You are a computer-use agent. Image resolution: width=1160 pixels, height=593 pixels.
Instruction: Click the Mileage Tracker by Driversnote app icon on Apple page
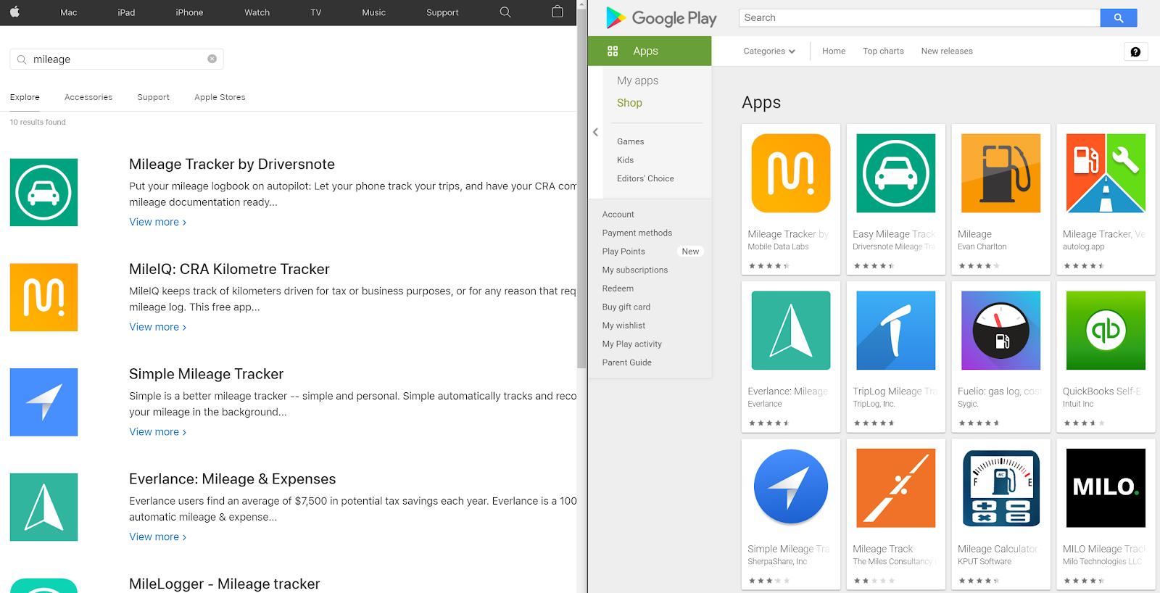coord(43,192)
